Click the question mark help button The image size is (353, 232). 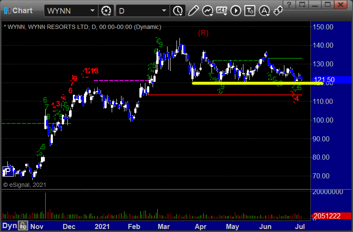point(289,5)
